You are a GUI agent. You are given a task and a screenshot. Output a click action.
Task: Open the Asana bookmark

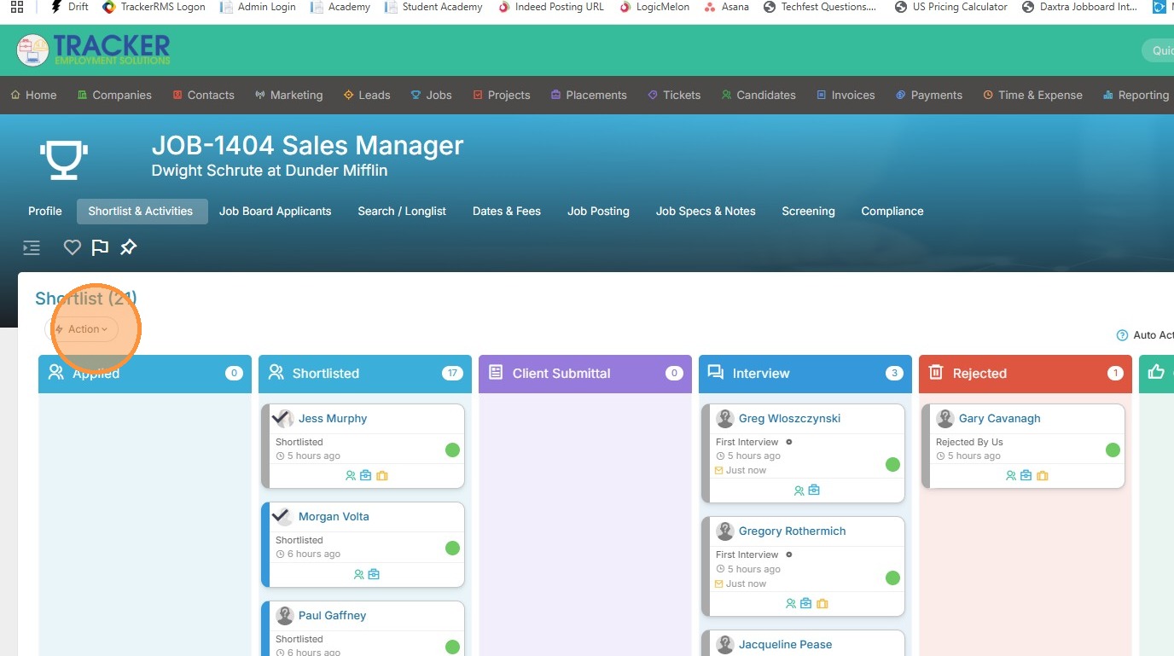(x=727, y=7)
